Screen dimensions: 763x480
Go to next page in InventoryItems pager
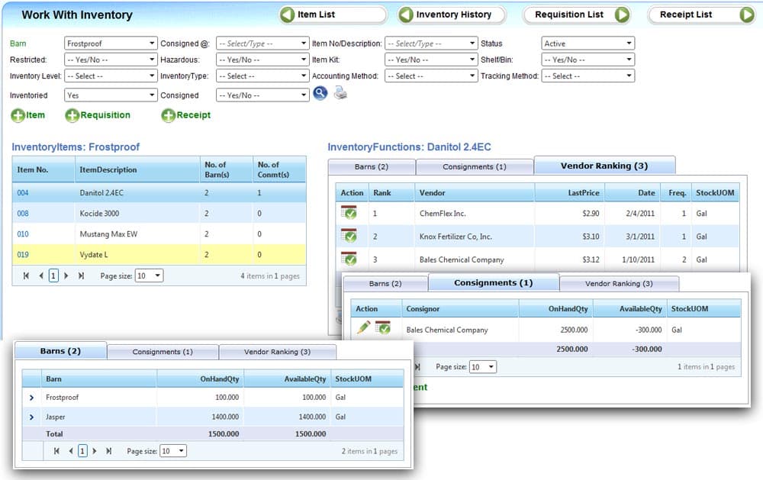[66, 276]
